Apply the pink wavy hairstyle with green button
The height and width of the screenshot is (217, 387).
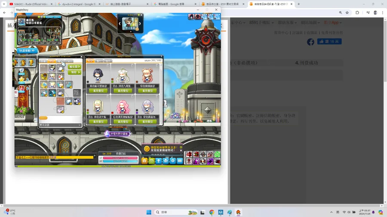coord(123,121)
